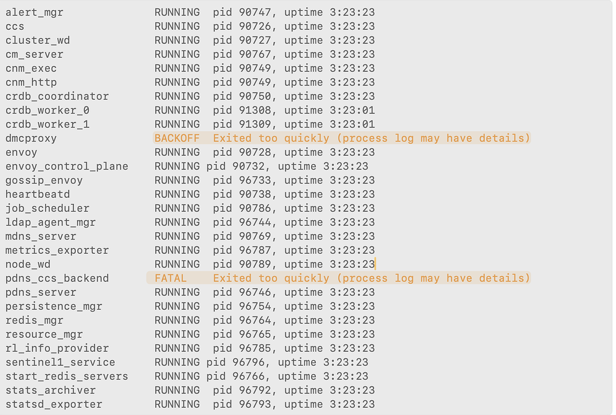Click the RUNNING status of gossip_envoy

pyautogui.click(x=177, y=180)
